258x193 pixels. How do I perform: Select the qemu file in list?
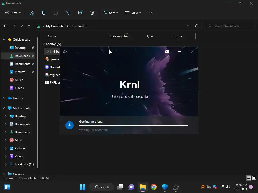coord(52,59)
